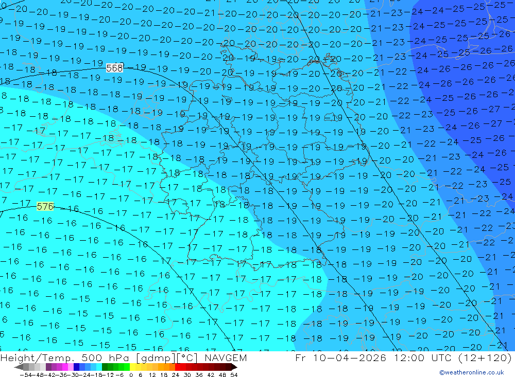Click the 36 legend label
Image resolution: width=515 pixels, height=377 pixels.
199,375
